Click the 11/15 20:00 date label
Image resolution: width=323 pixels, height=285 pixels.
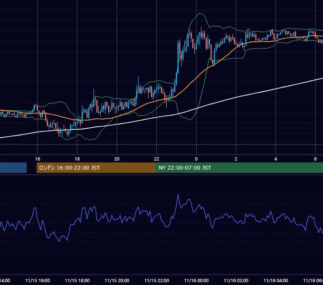click(x=117, y=280)
